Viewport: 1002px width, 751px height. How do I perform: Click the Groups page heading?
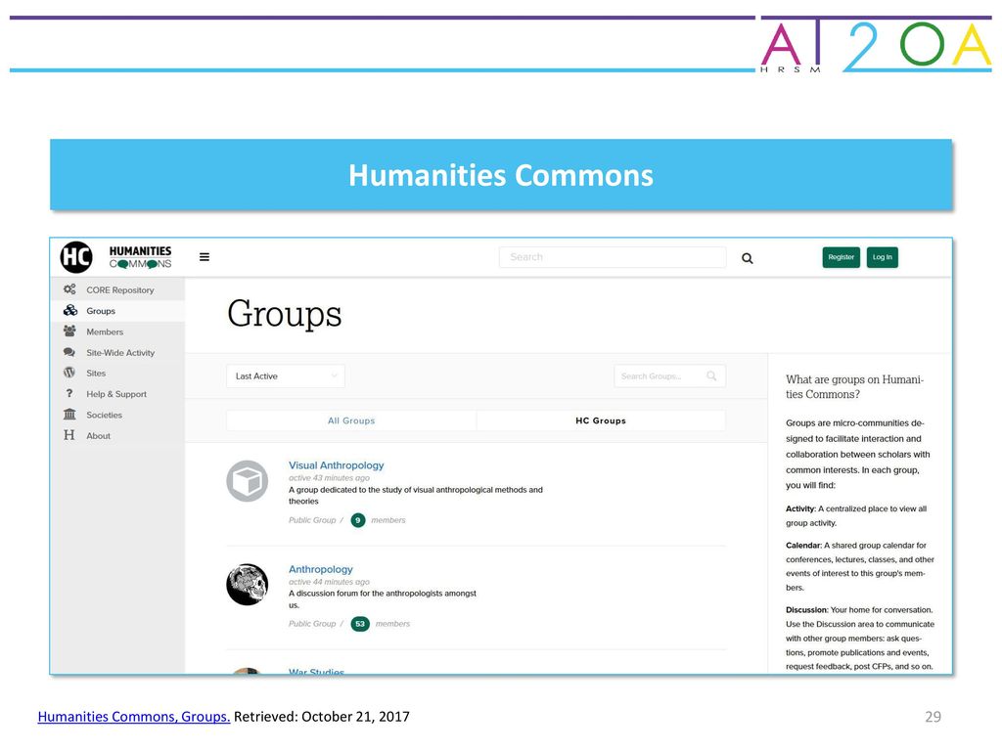285,314
